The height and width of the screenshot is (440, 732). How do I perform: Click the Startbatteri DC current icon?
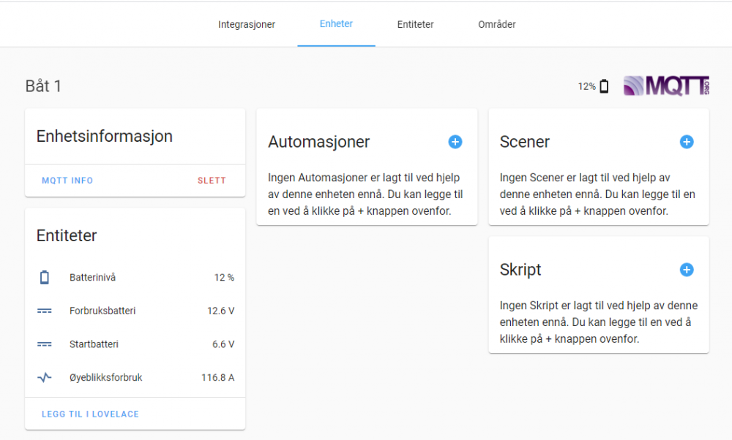point(45,344)
